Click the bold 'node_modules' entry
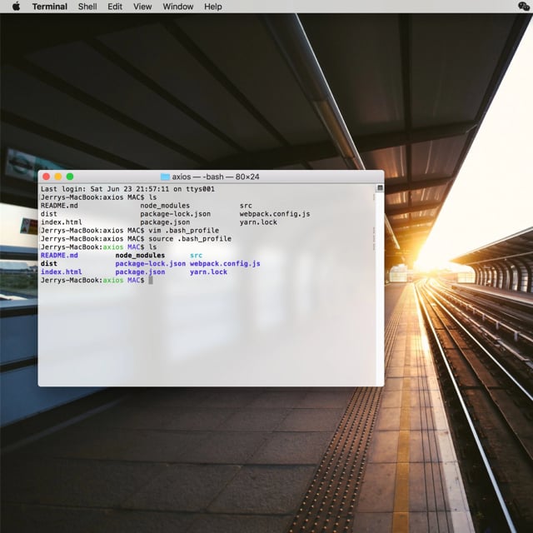533x533 pixels. pyautogui.click(x=140, y=256)
